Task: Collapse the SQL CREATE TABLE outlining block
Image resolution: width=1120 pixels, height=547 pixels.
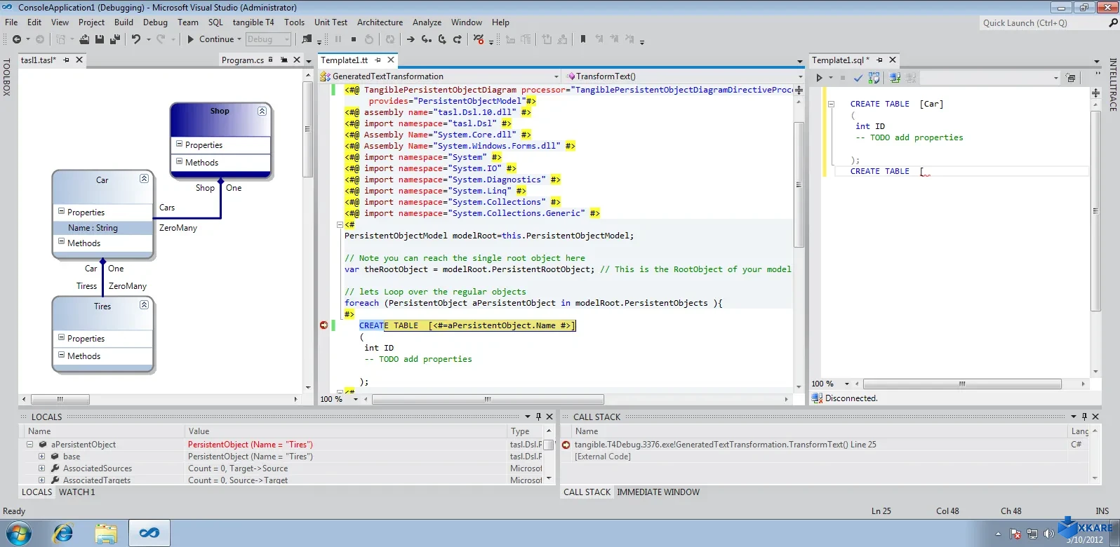Action: point(831,104)
